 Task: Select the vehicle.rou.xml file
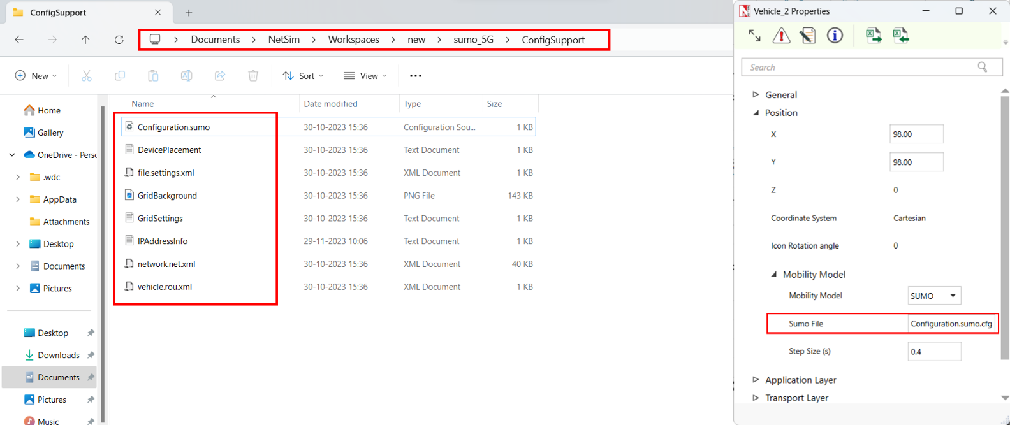click(x=165, y=287)
